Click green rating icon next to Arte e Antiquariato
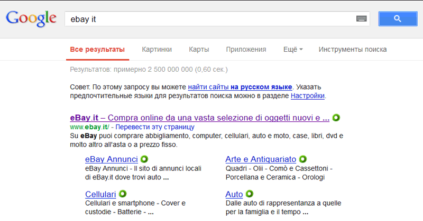423x221 pixels. (x=303, y=159)
